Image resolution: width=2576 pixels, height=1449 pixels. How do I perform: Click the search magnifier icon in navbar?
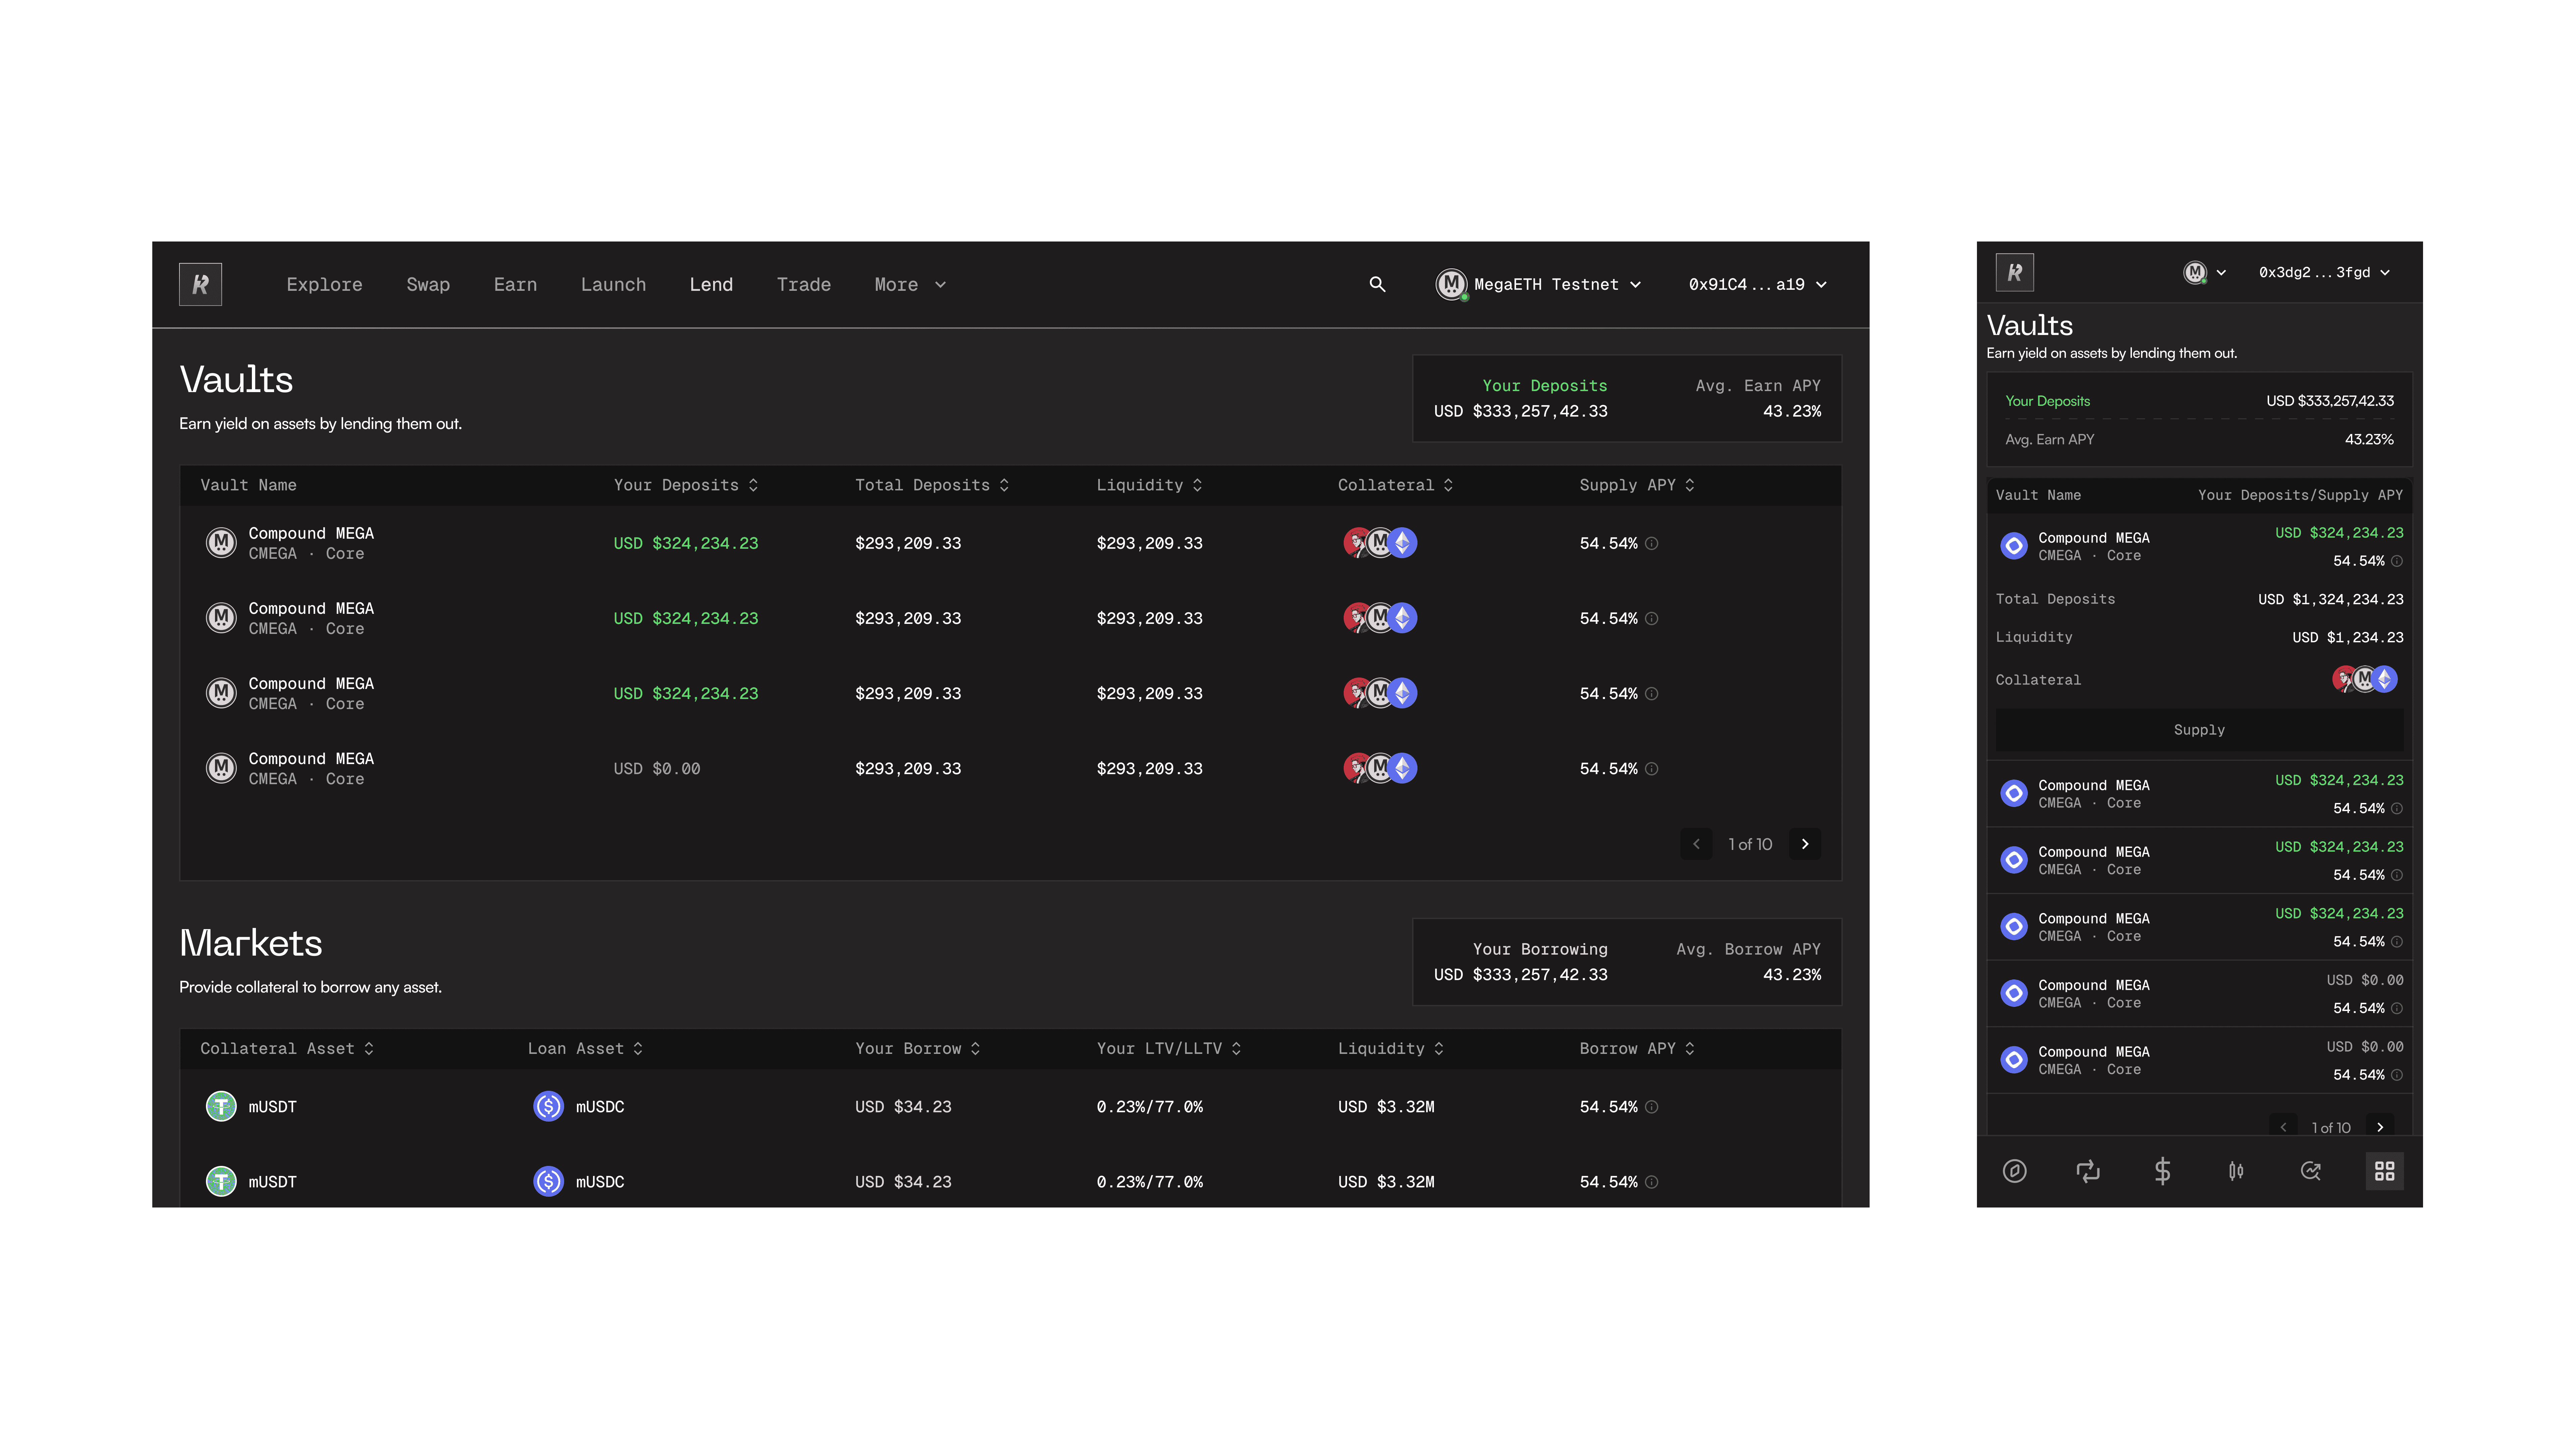[x=1377, y=284]
